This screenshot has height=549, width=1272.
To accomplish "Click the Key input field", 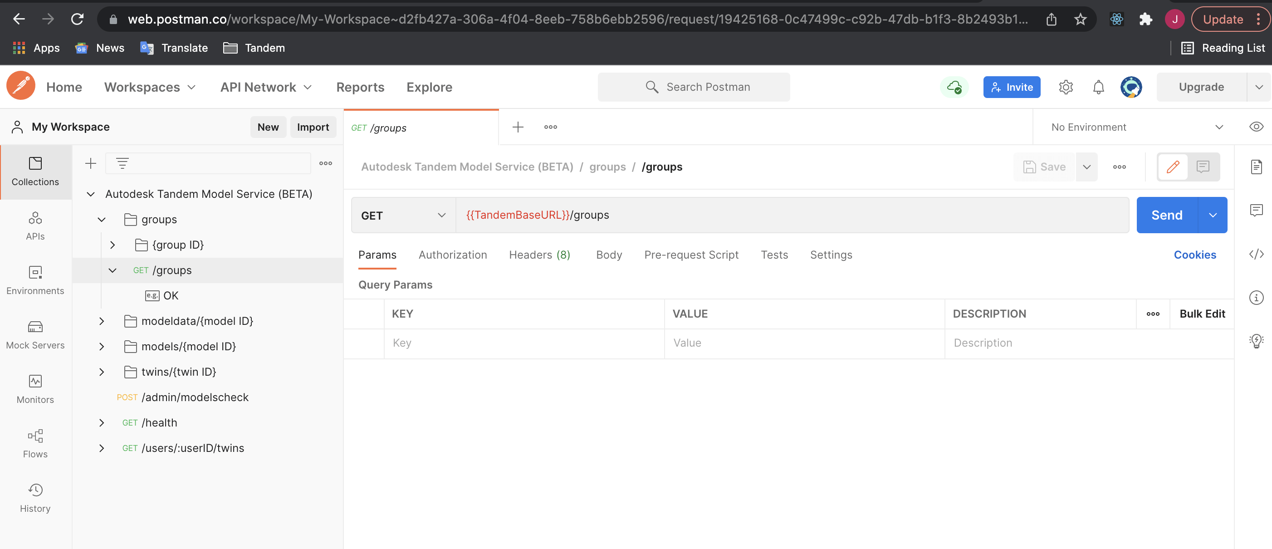I will click(523, 342).
